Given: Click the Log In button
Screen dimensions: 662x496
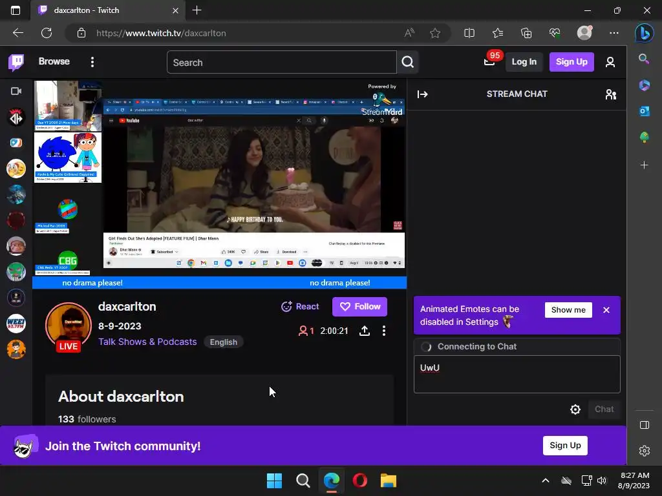Looking at the screenshot, I should pyautogui.click(x=524, y=62).
